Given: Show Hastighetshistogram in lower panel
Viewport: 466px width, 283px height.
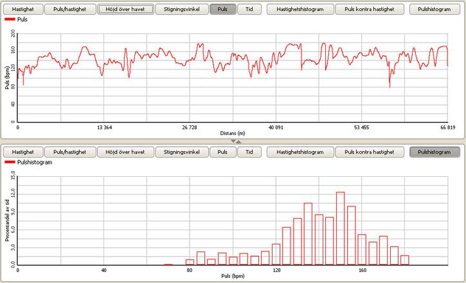Looking at the screenshot, I should point(300,152).
